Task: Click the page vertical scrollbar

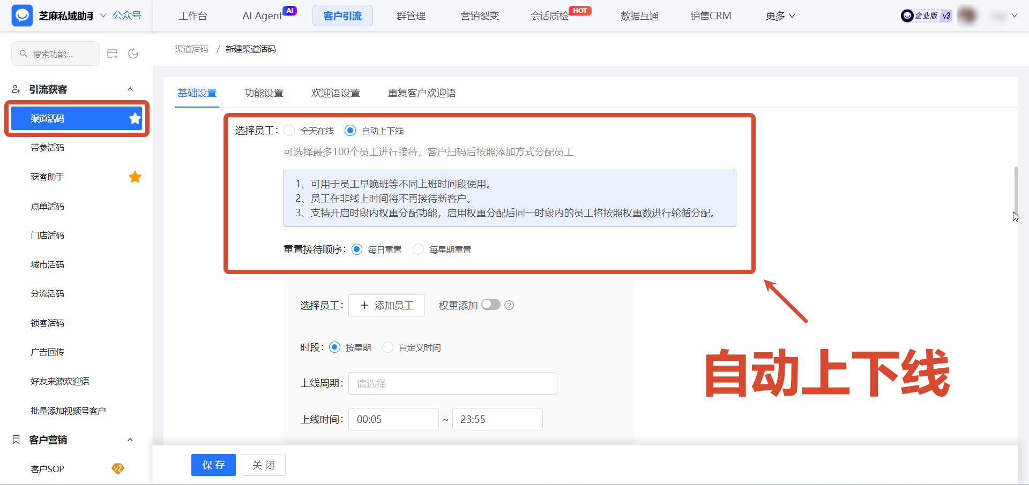Action: point(1016,190)
